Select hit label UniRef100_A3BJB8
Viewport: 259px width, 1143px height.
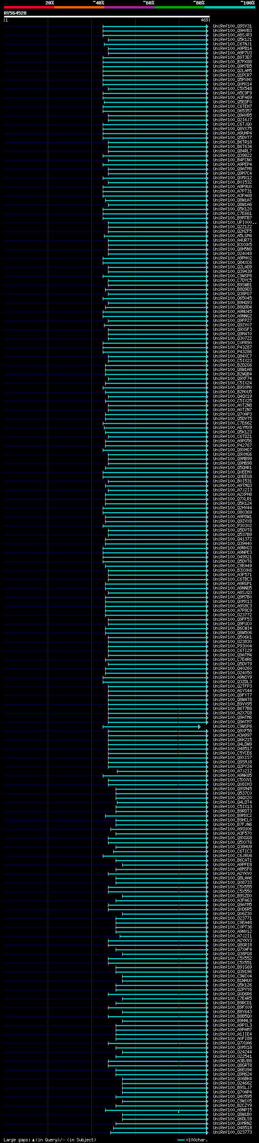click(x=232, y=1061)
